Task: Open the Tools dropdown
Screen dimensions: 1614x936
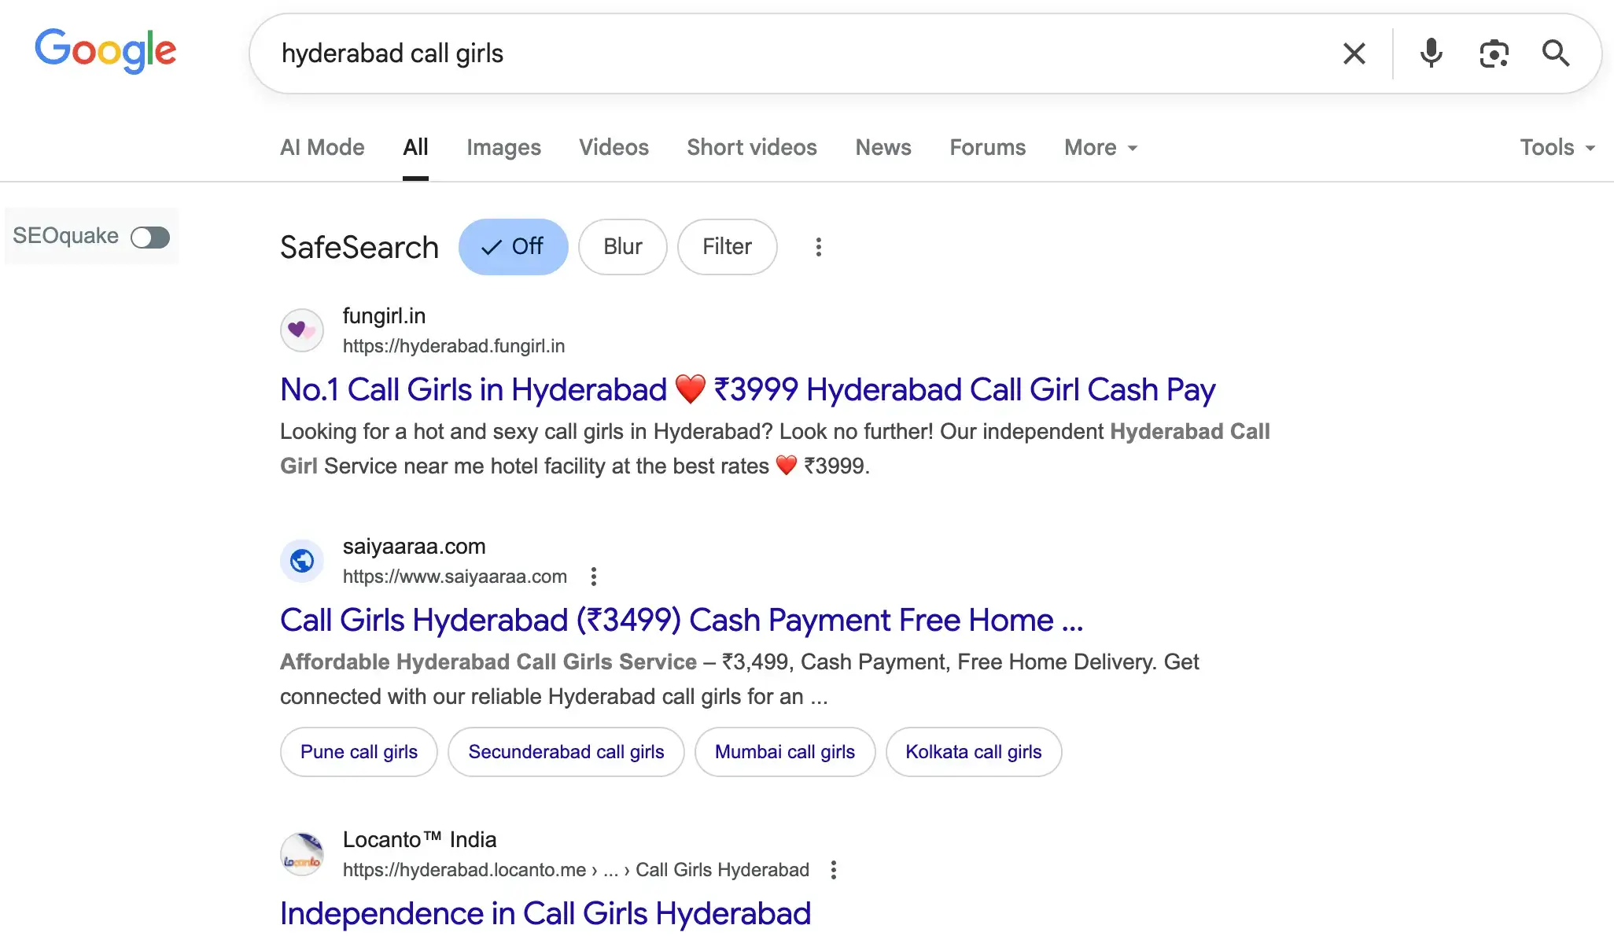Action: (1557, 148)
